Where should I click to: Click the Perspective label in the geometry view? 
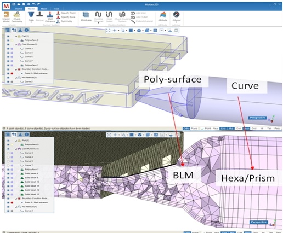[x=257, y=118]
